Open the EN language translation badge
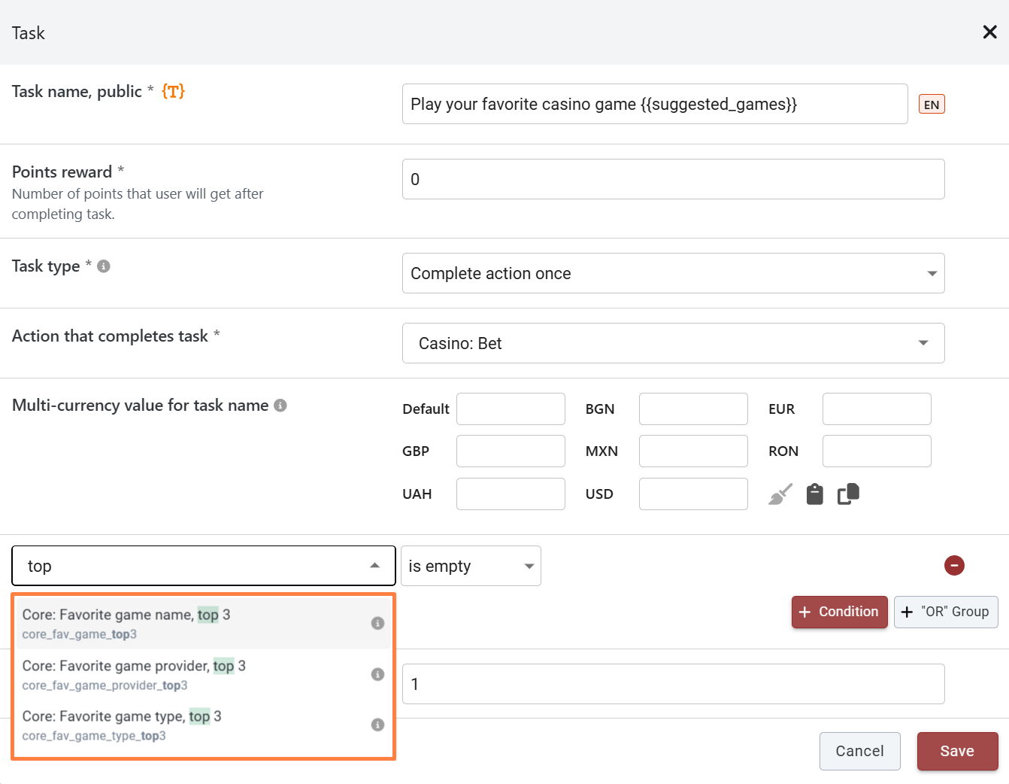The width and height of the screenshot is (1009, 784). pos(932,105)
